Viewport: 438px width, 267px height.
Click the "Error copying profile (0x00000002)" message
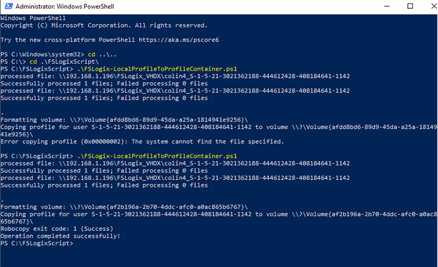pyautogui.click(x=142, y=141)
